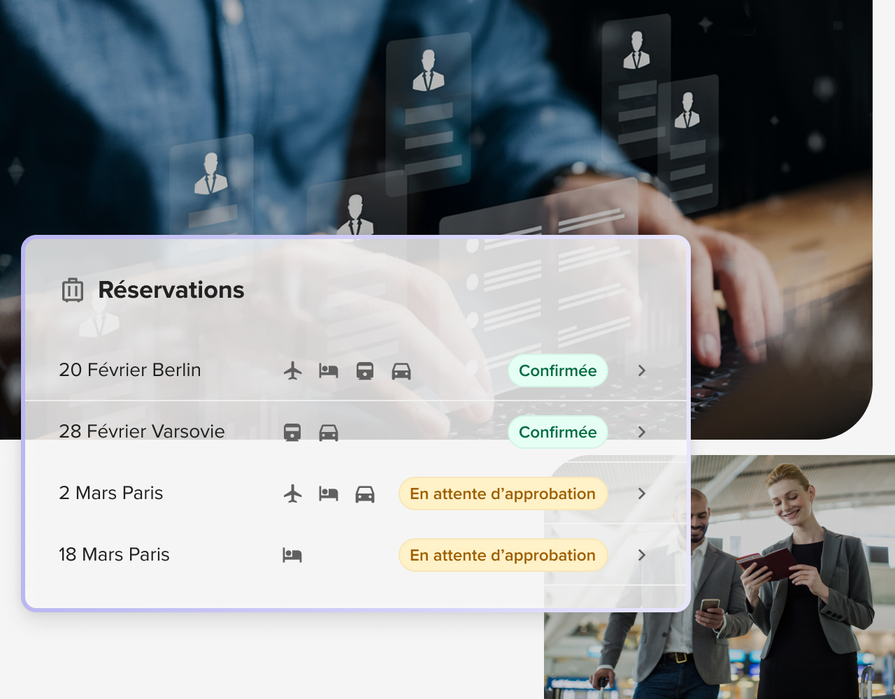Open the 18 Mars Paris reservation chevron
This screenshot has height=699, width=895.
tap(642, 555)
